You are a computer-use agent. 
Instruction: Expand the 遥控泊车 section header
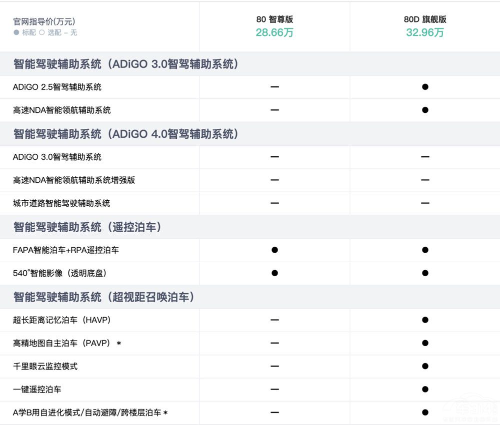pyautogui.click(x=87, y=227)
